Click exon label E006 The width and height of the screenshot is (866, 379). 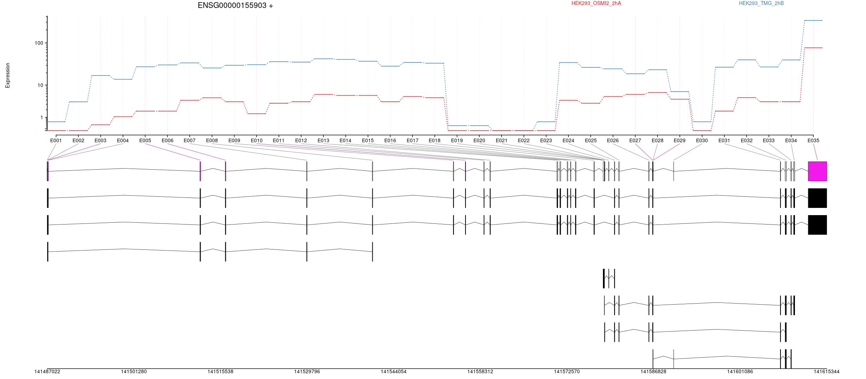pyautogui.click(x=167, y=140)
